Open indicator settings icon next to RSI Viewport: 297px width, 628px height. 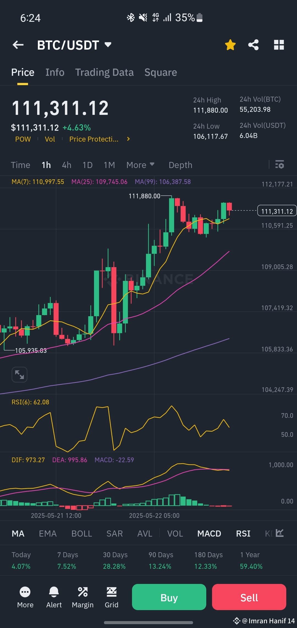tap(280, 533)
